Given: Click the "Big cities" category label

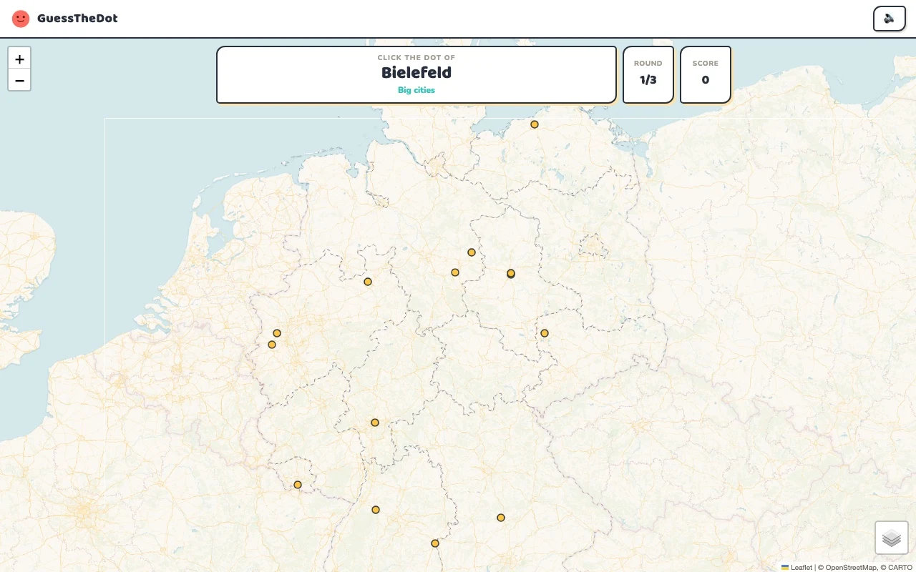Looking at the screenshot, I should [x=416, y=90].
